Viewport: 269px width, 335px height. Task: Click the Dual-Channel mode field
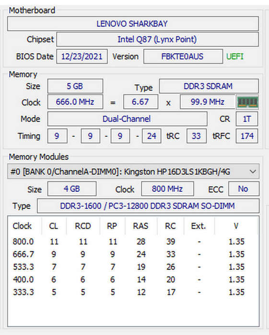coord(128,119)
